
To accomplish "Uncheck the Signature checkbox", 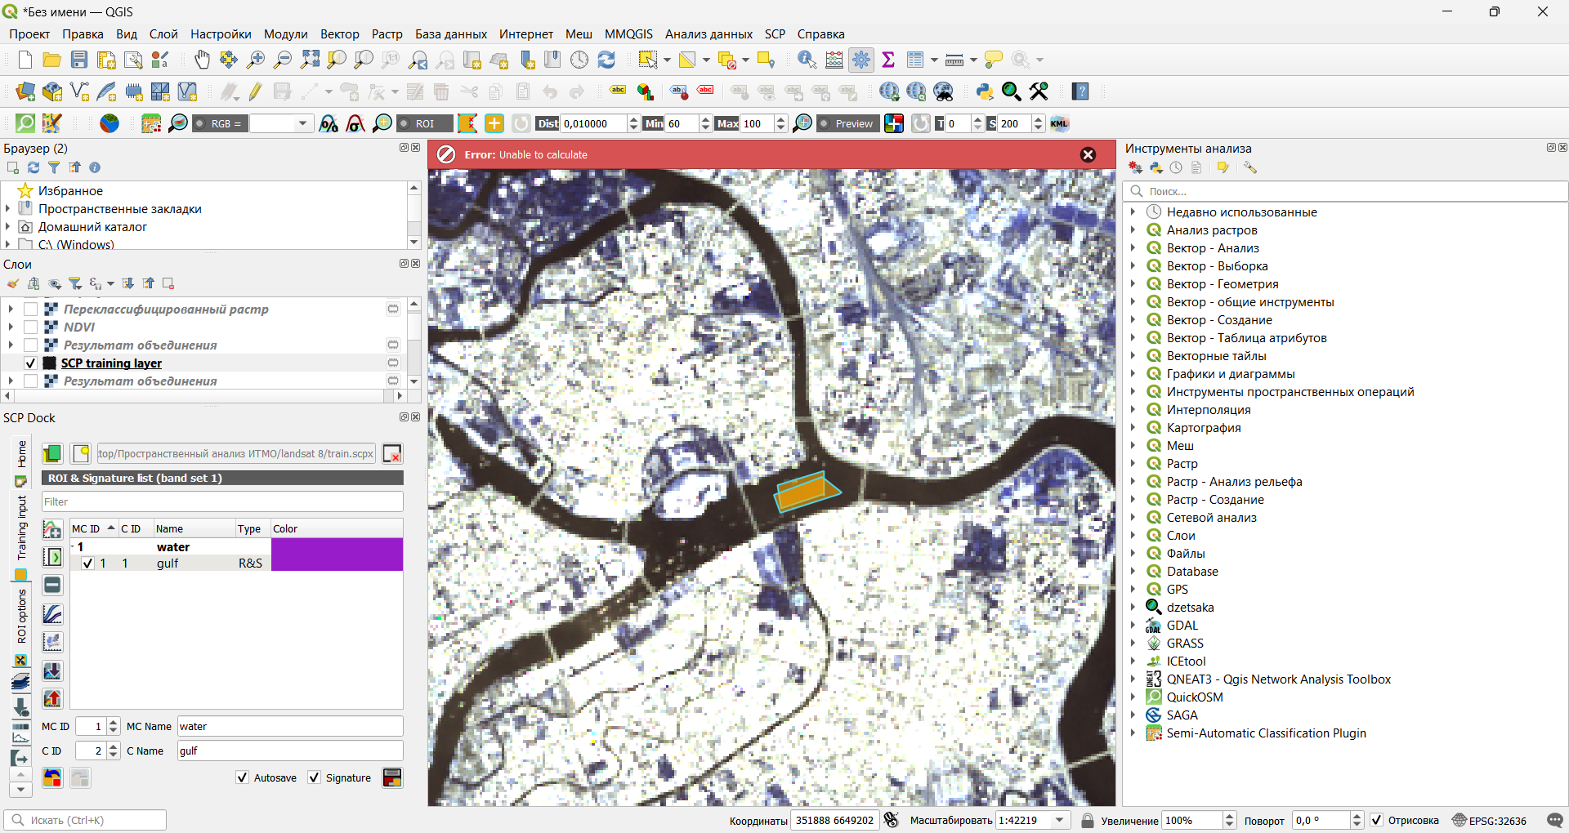I will [315, 777].
